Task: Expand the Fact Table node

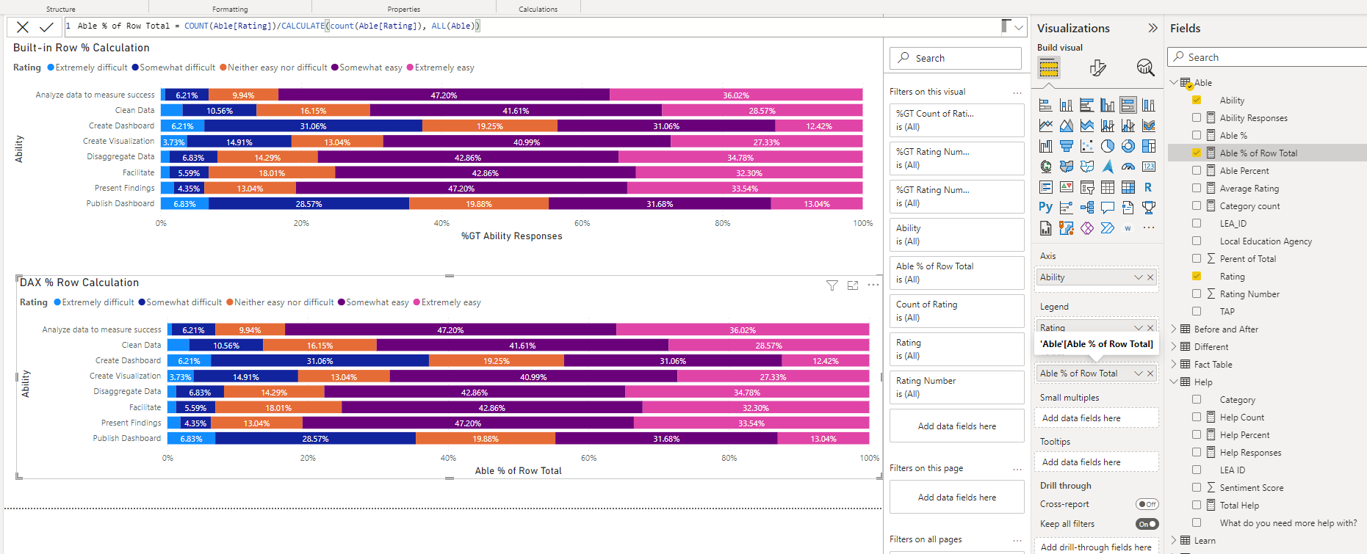Action: [x=1174, y=364]
